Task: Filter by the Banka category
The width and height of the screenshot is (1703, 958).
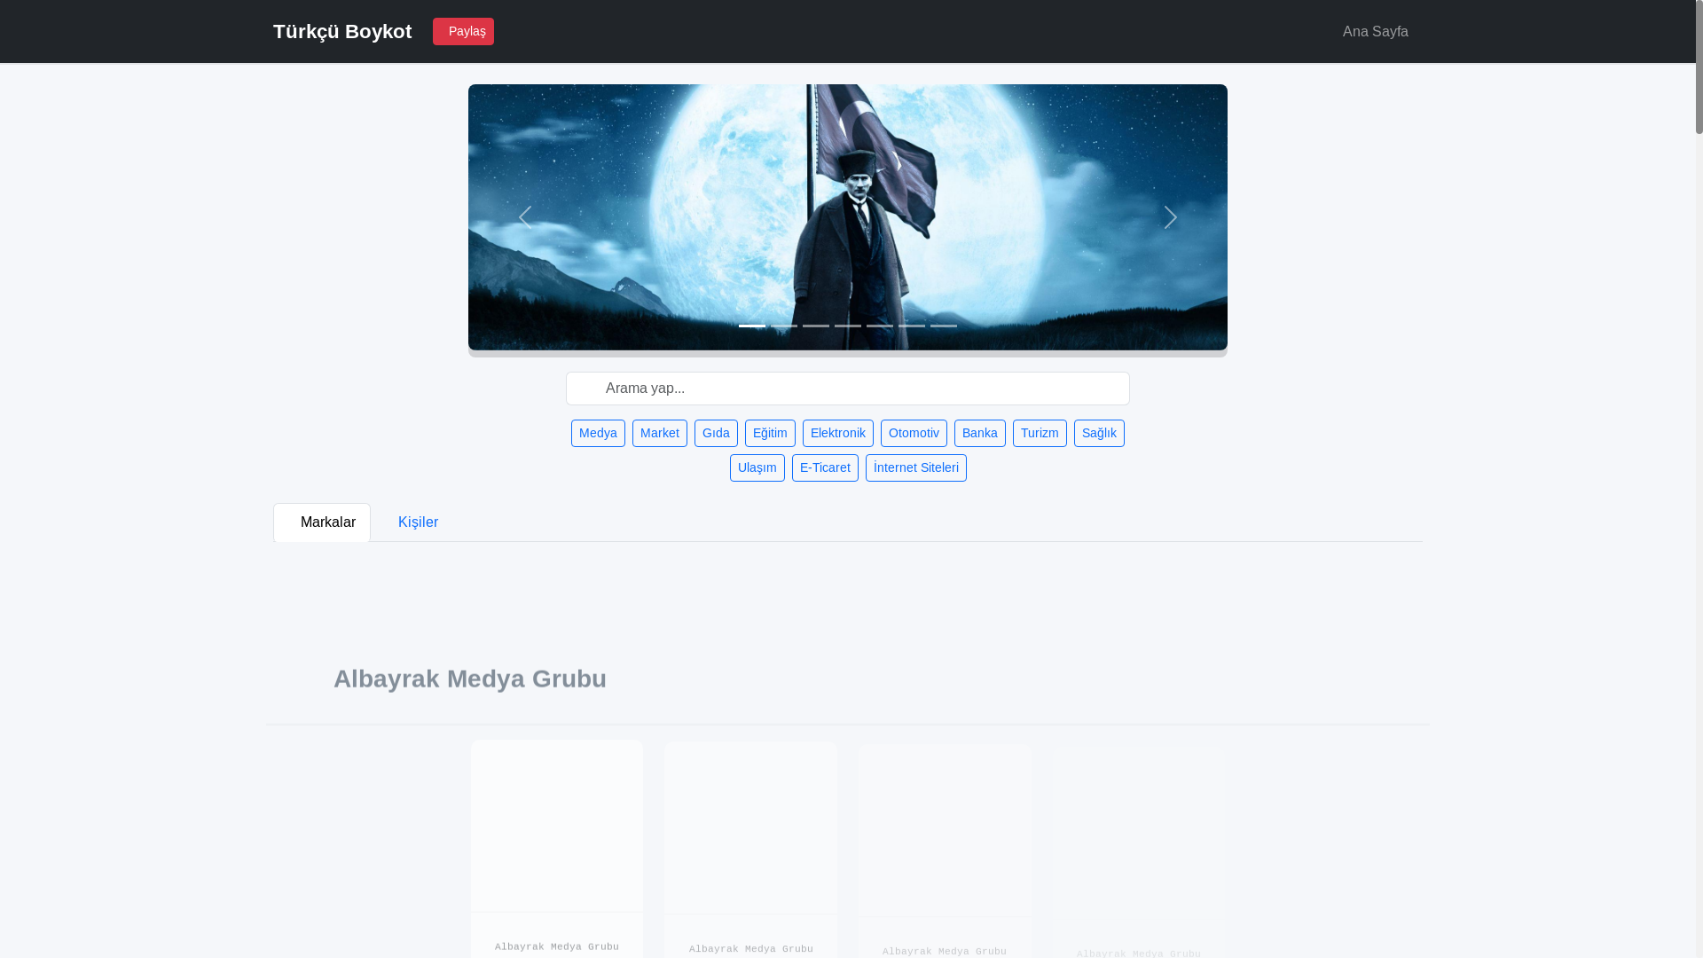Action: pos(980,433)
